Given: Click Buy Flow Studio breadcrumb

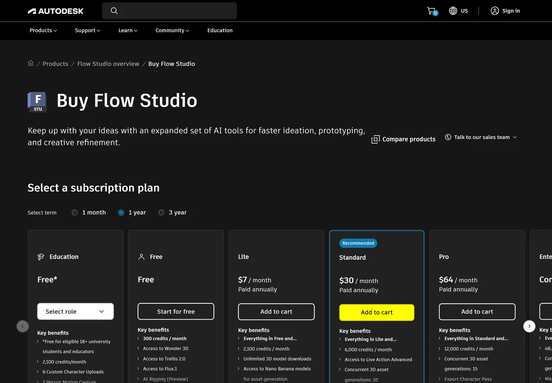Looking at the screenshot, I should pyautogui.click(x=172, y=64).
